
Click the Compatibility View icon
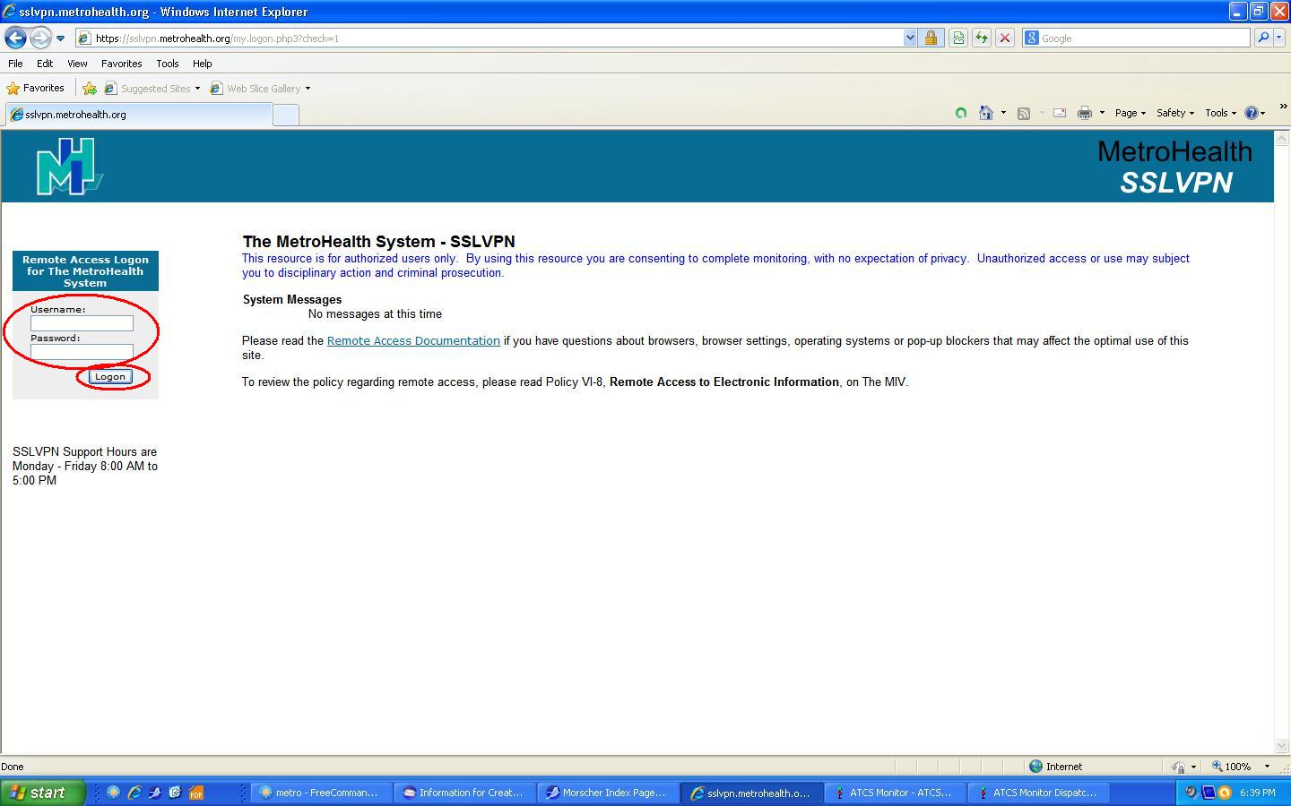[x=958, y=38]
